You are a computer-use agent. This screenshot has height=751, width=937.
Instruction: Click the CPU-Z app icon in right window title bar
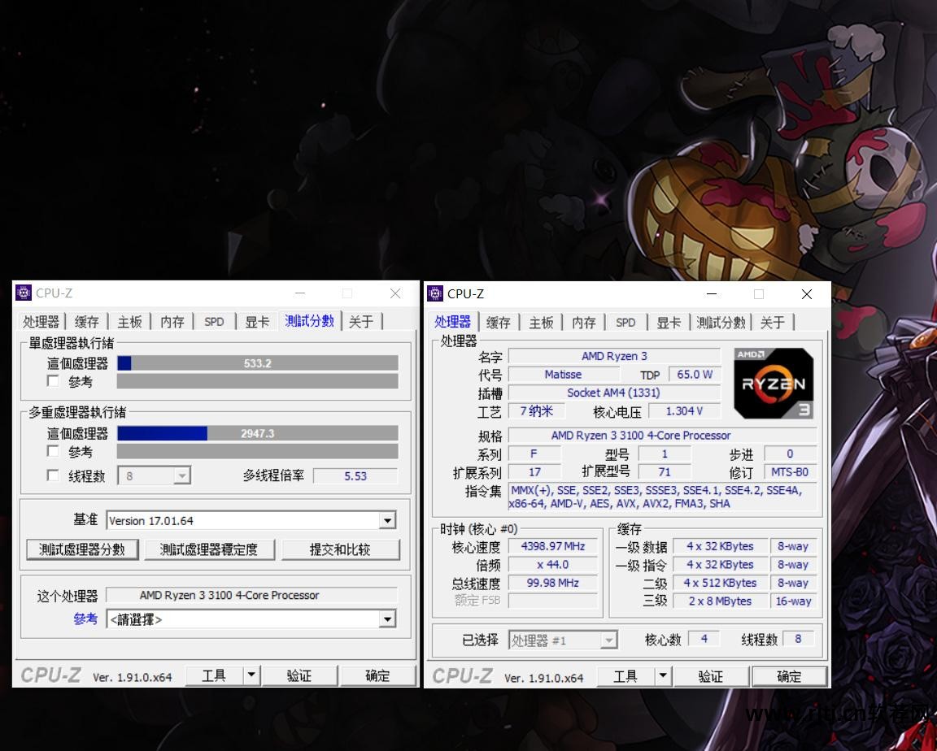435,293
